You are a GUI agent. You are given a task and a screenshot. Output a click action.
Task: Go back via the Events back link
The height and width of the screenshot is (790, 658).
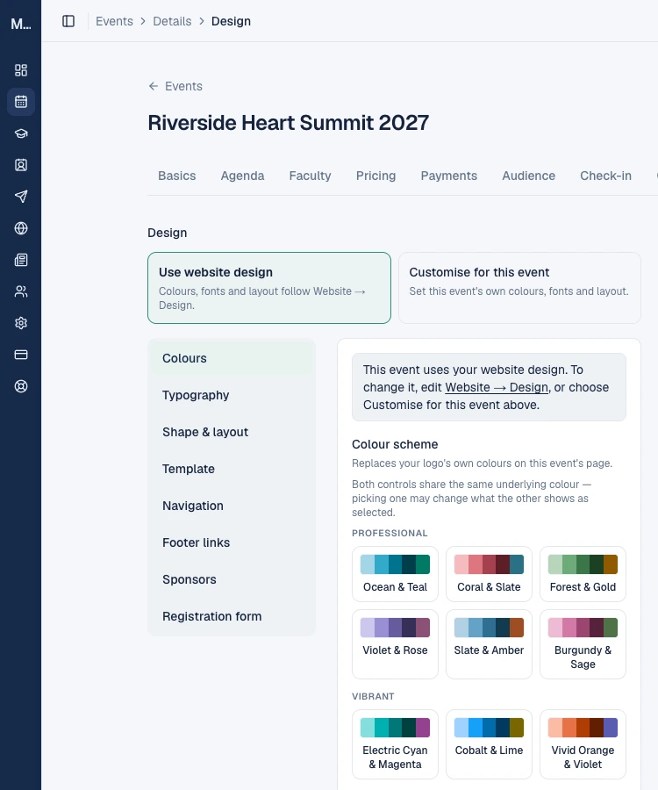coord(175,86)
